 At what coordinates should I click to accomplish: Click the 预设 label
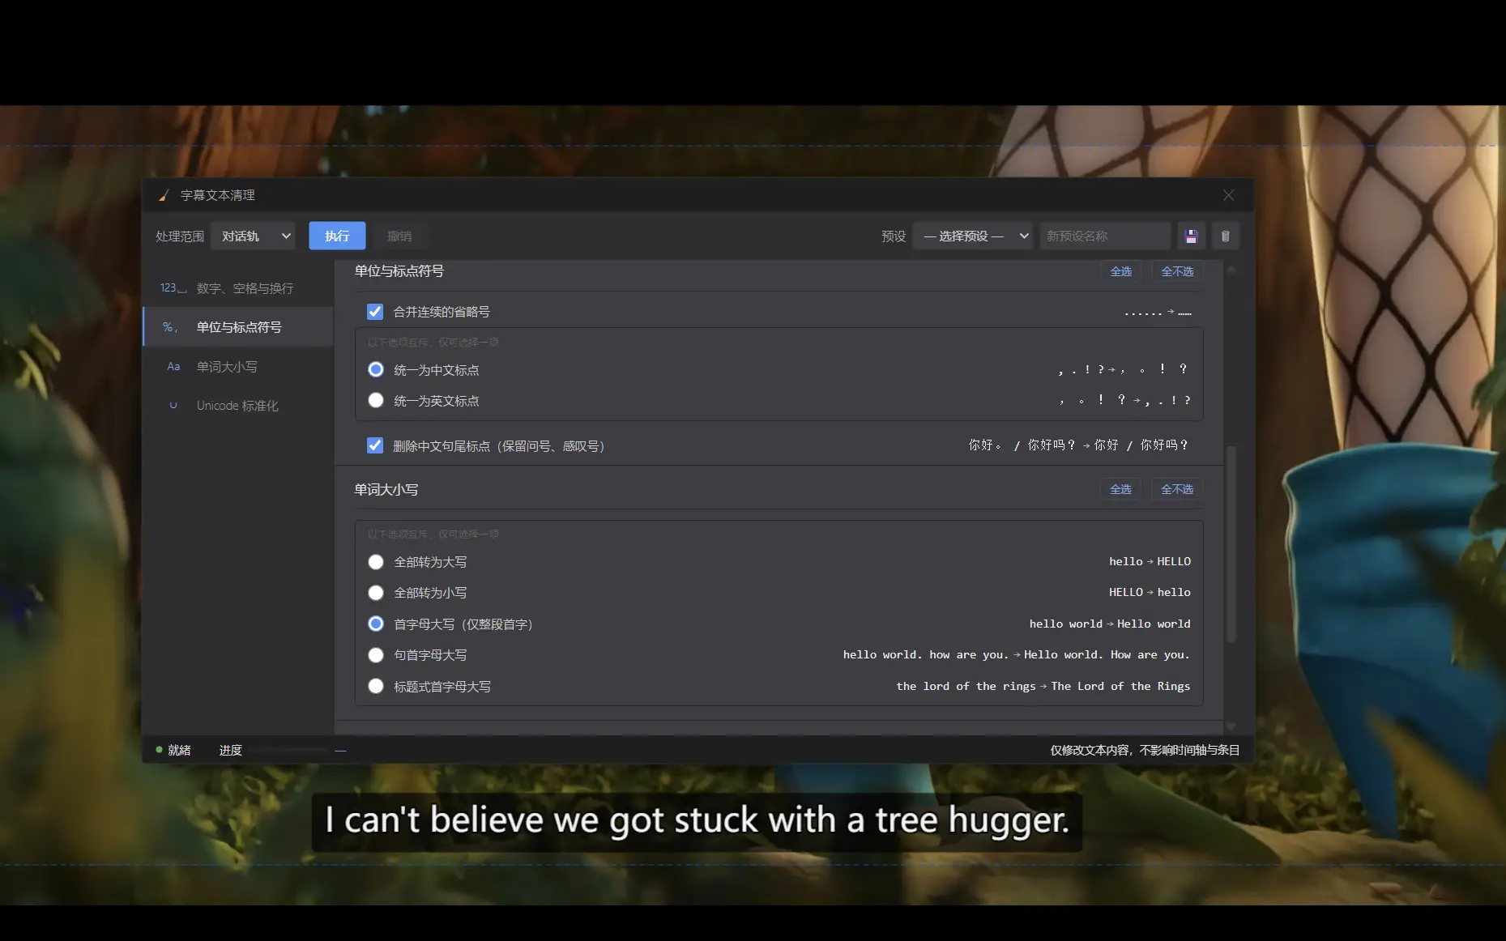pyautogui.click(x=894, y=236)
